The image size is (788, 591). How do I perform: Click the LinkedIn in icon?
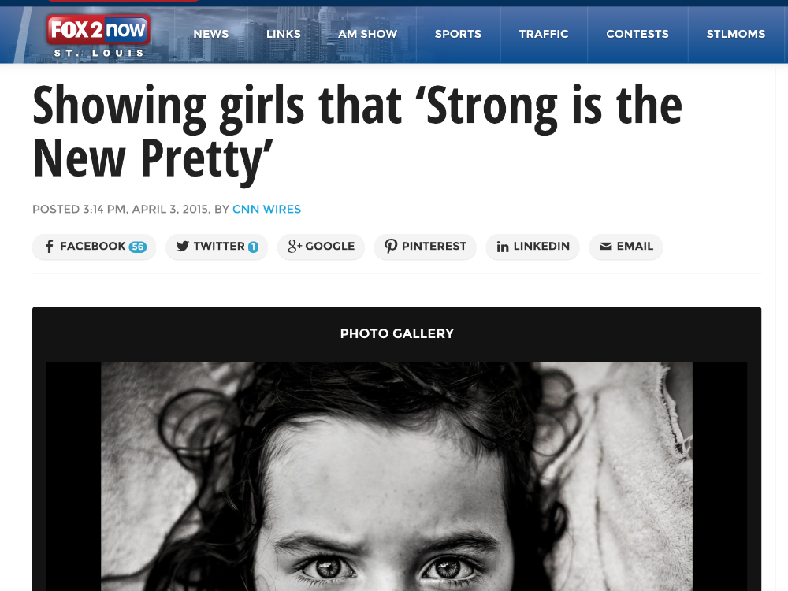tap(503, 246)
